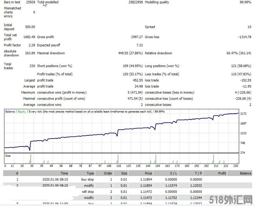The width and height of the screenshot is (255, 208).
Task: Select Average profit trade value 24.98
Action: [139, 87]
